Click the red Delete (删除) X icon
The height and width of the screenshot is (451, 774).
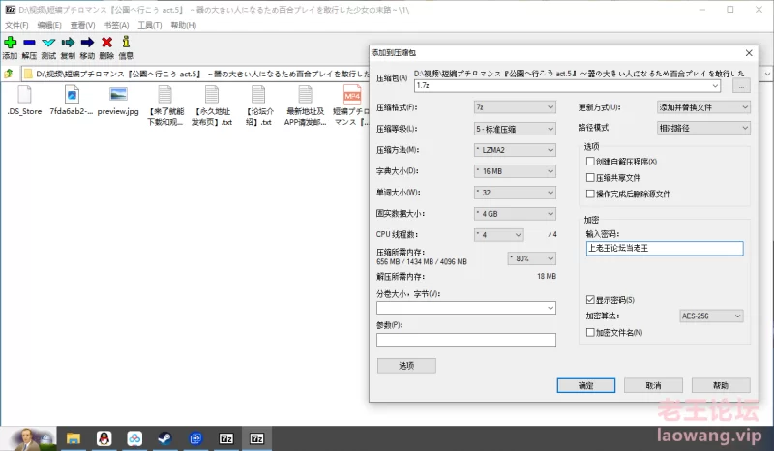pyautogui.click(x=106, y=43)
